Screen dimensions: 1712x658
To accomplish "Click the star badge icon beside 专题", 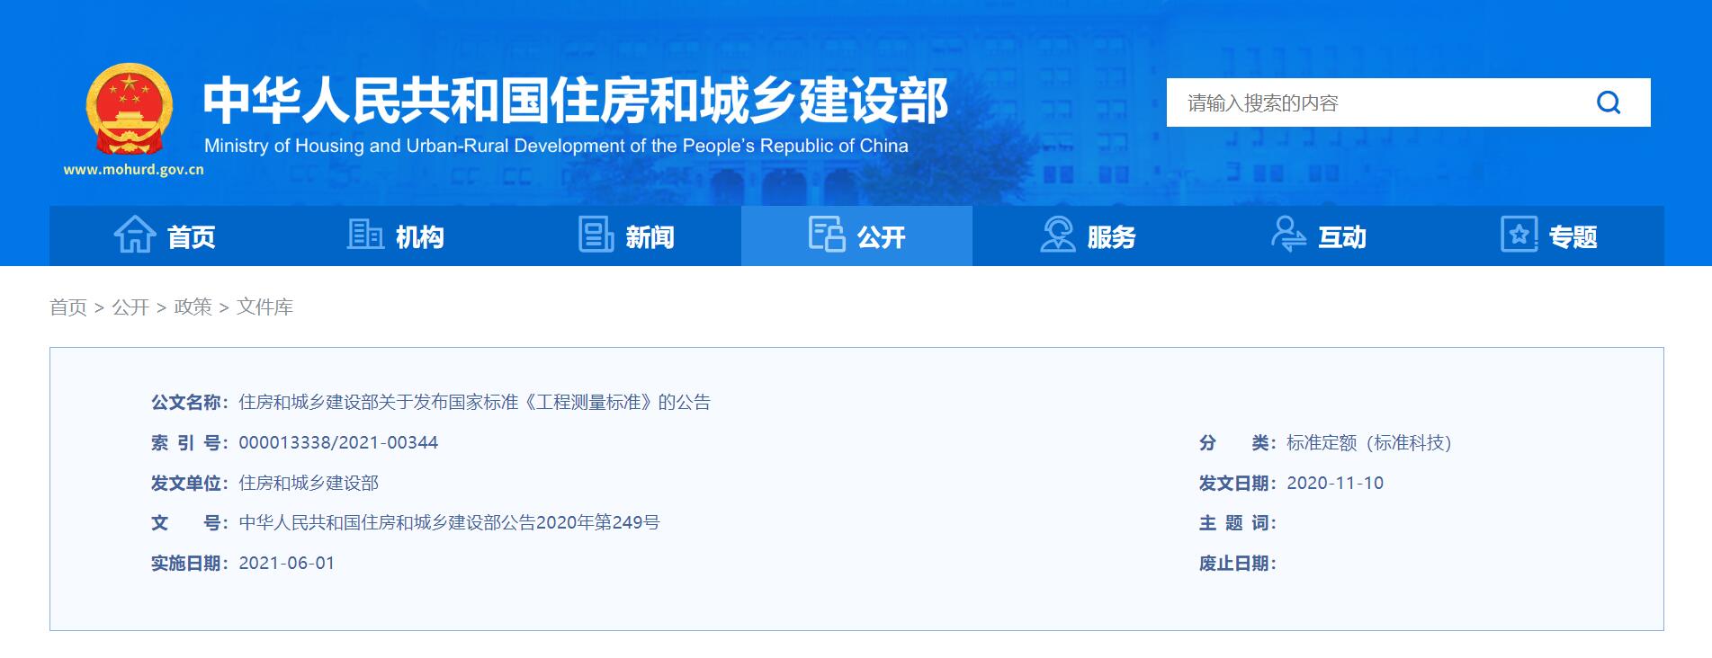I will tap(1519, 235).
